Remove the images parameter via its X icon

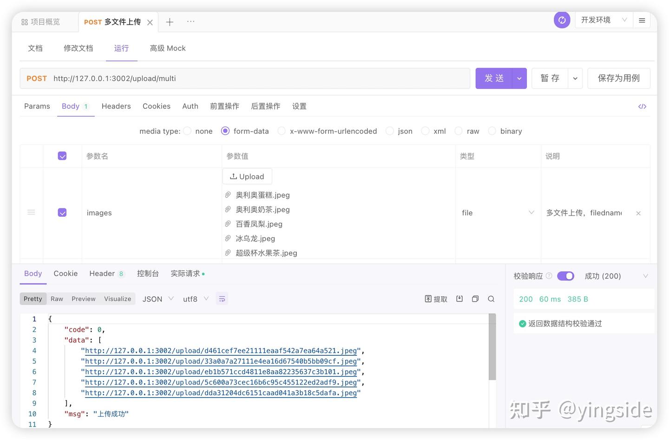coord(638,213)
